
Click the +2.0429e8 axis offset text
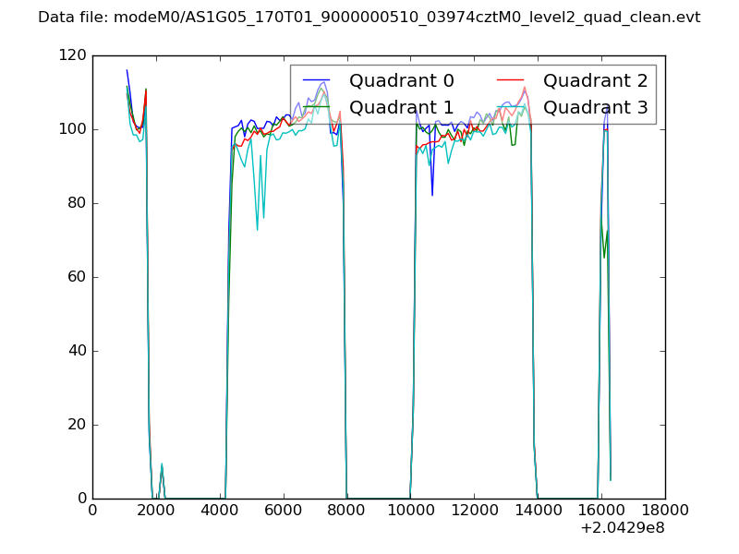click(x=622, y=528)
